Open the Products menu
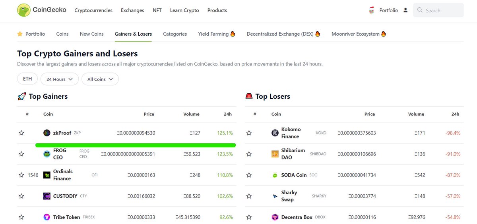The width and height of the screenshot is (477, 224). pos(217,10)
